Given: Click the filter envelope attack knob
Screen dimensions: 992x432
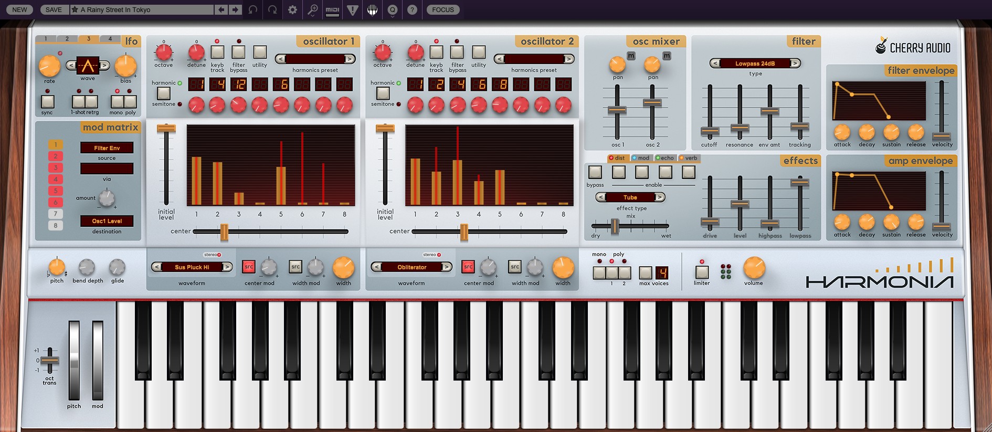Looking at the screenshot, I should tap(842, 132).
